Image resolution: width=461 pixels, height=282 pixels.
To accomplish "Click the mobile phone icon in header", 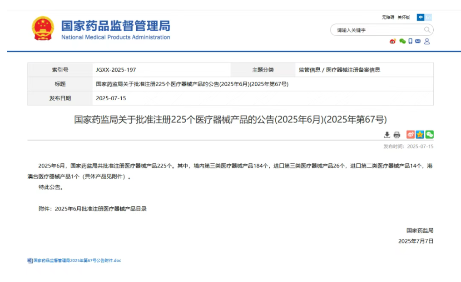I will pos(410,41).
